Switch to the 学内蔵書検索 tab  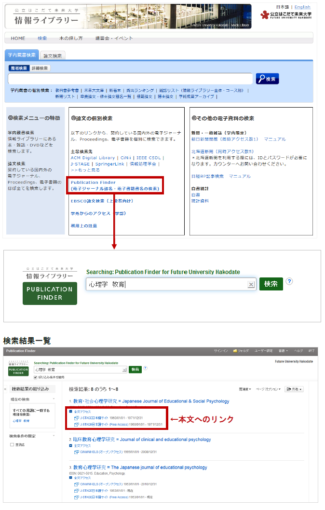tap(22, 55)
